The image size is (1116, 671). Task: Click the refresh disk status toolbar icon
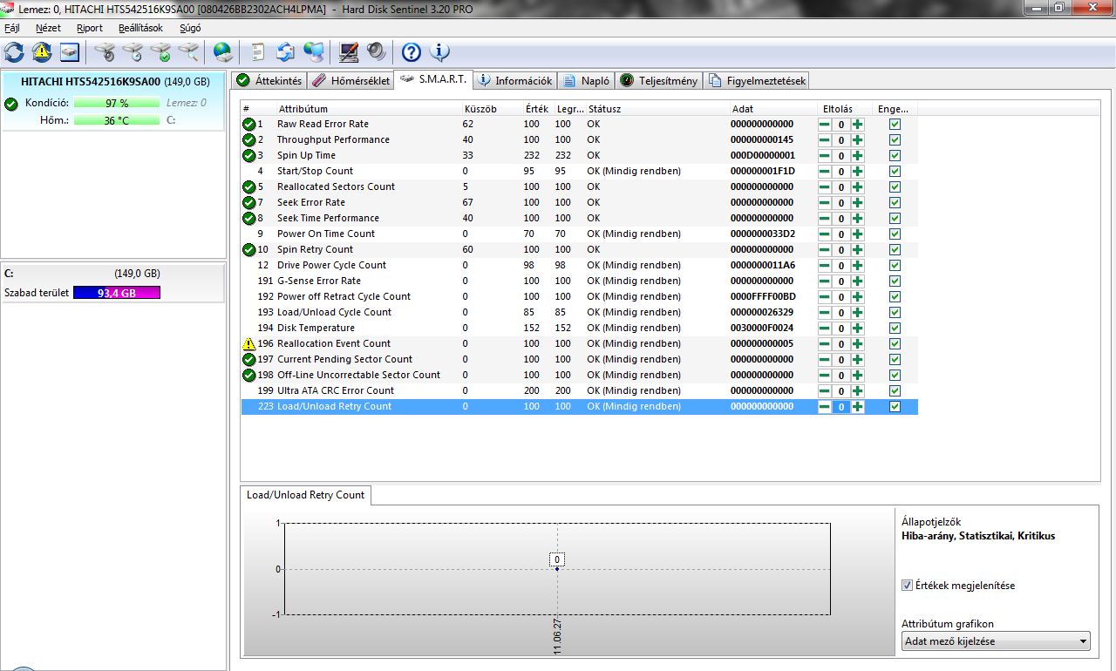(14, 52)
